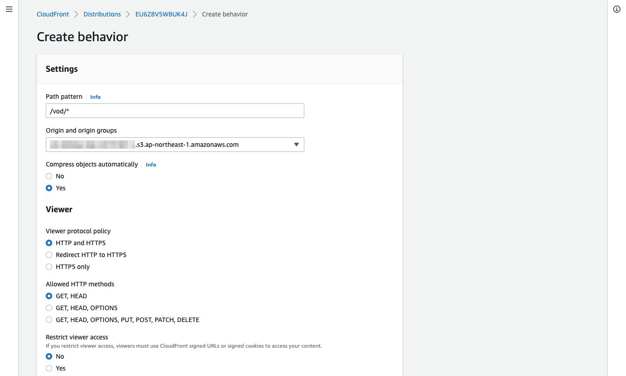Screen dimensions: 626x376
Task: Open the hamburger navigation menu
Action: 9,10
